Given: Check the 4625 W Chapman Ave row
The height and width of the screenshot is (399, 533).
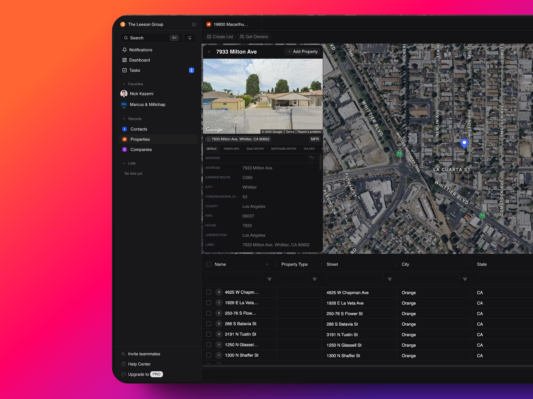Looking at the screenshot, I should [x=209, y=292].
